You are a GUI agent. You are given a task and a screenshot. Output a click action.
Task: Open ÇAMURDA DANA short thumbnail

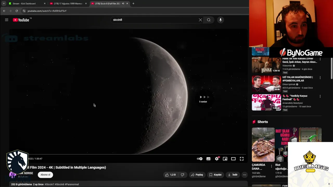(x=263, y=145)
